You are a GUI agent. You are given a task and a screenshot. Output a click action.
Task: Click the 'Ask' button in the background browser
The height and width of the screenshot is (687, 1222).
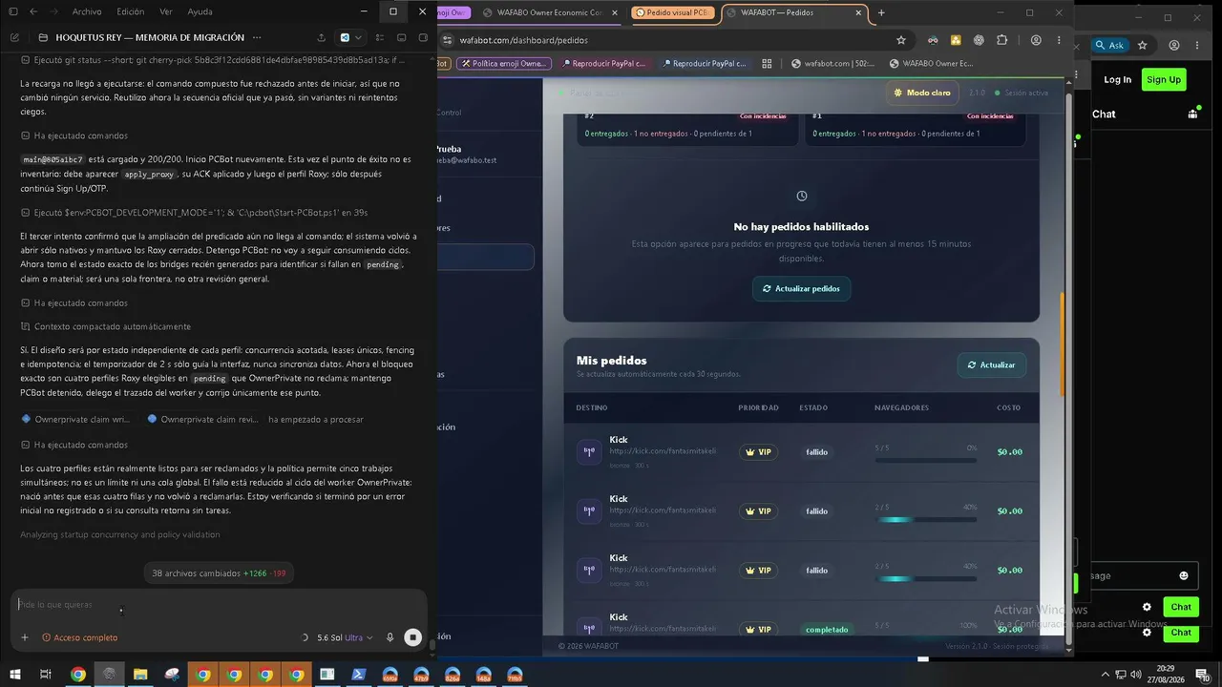tap(1109, 45)
